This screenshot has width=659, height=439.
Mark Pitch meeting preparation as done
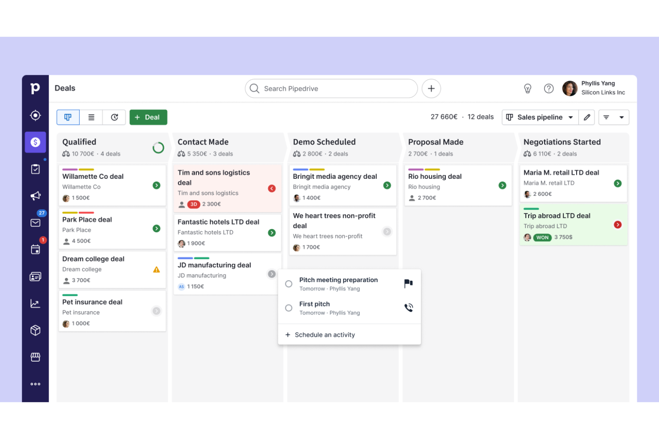coord(289,284)
